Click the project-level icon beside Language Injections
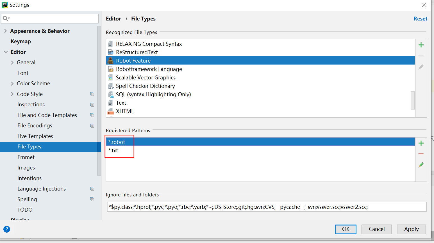This screenshot has height=243, width=434. (92, 189)
